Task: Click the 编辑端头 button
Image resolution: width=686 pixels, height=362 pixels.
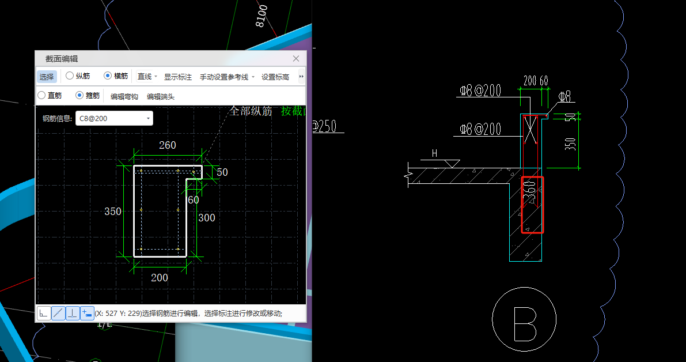Action: click(x=161, y=97)
